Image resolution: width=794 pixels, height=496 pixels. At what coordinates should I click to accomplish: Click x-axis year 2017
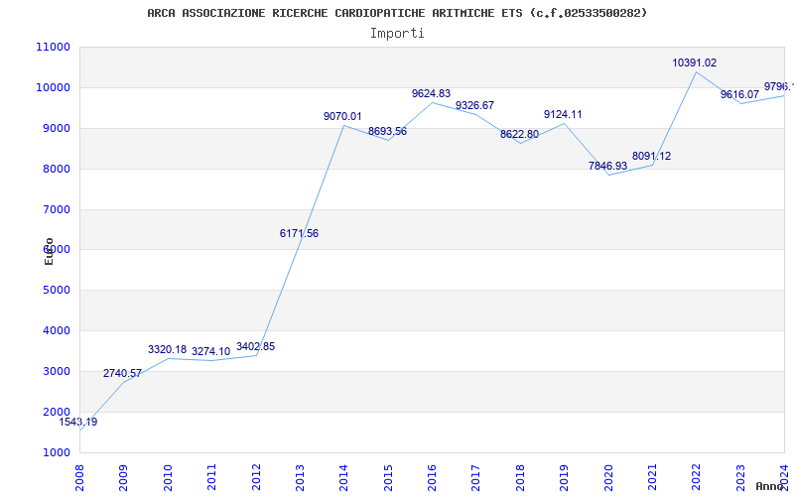475,479
